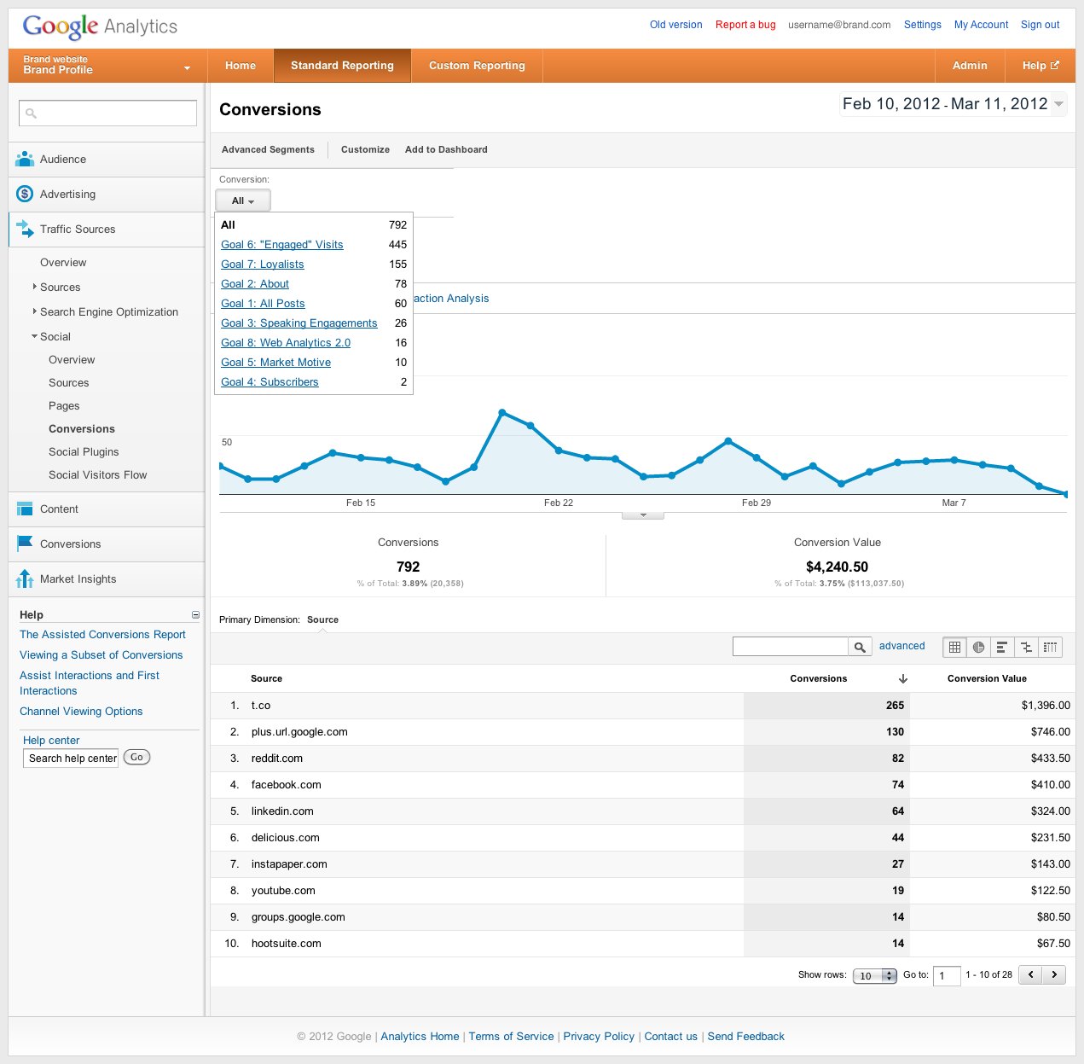
Task: Open Social Visitors Flow report
Action: [x=97, y=474]
